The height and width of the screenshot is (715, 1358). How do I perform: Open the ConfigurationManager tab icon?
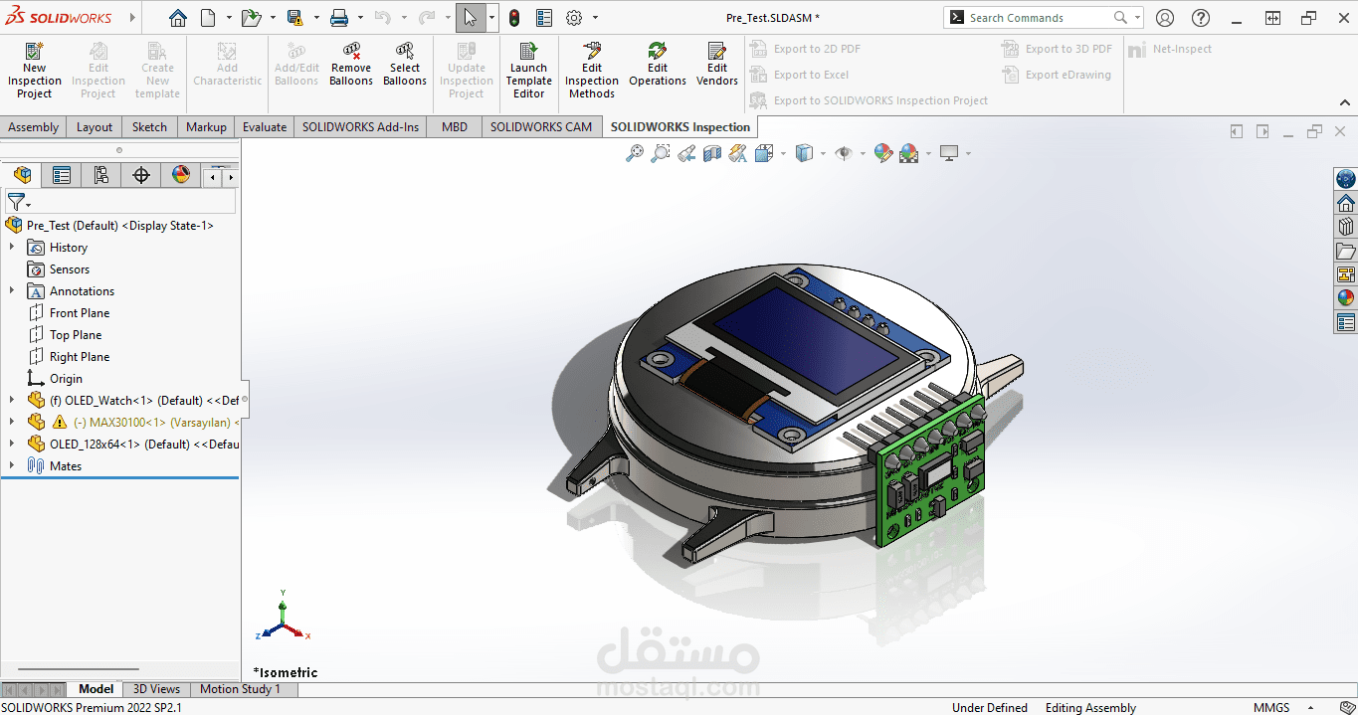pos(101,175)
